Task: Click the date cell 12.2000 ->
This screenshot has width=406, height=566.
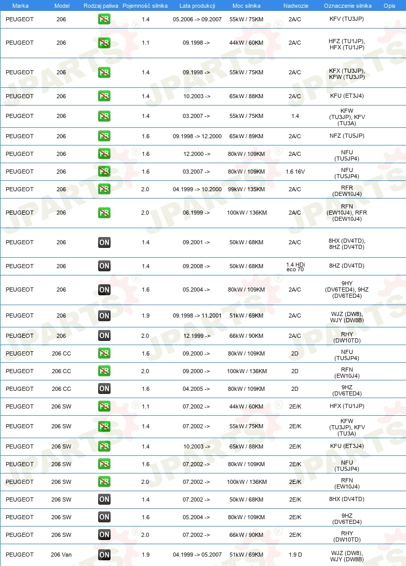Action: tap(197, 154)
